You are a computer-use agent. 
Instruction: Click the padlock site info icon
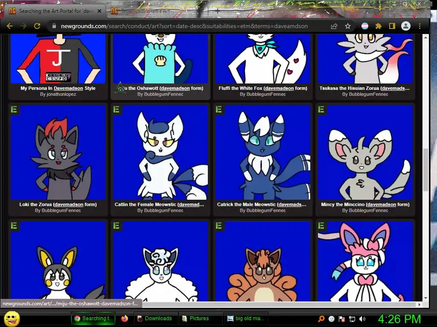click(54, 26)
